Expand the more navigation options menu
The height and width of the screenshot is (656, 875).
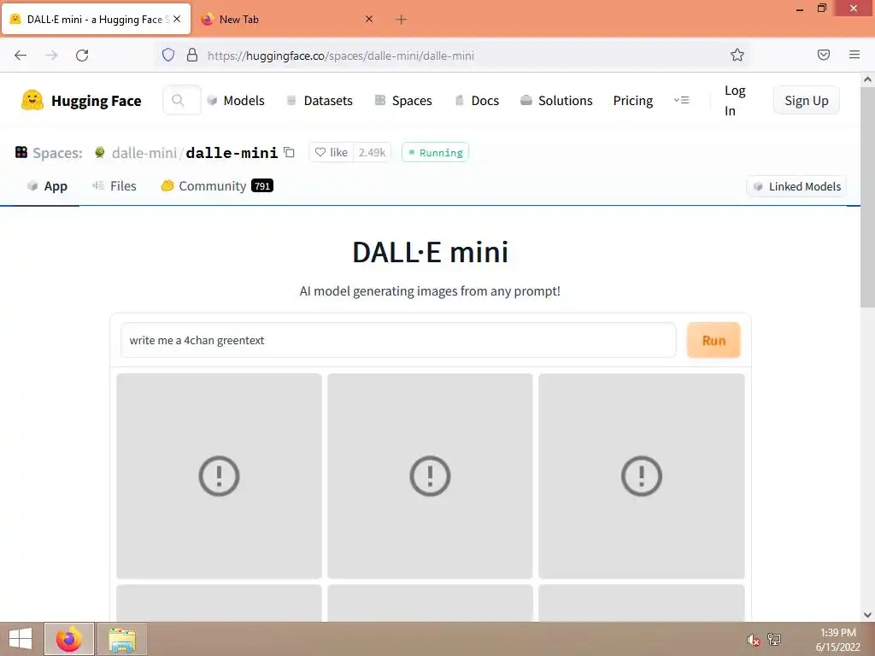click(681, 101)
